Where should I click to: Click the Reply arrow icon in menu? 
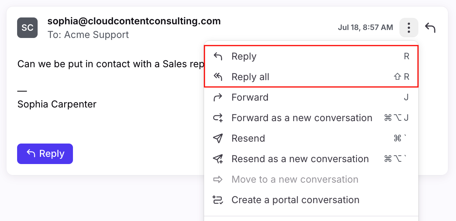pyautogui.click(x=218, y=57)
